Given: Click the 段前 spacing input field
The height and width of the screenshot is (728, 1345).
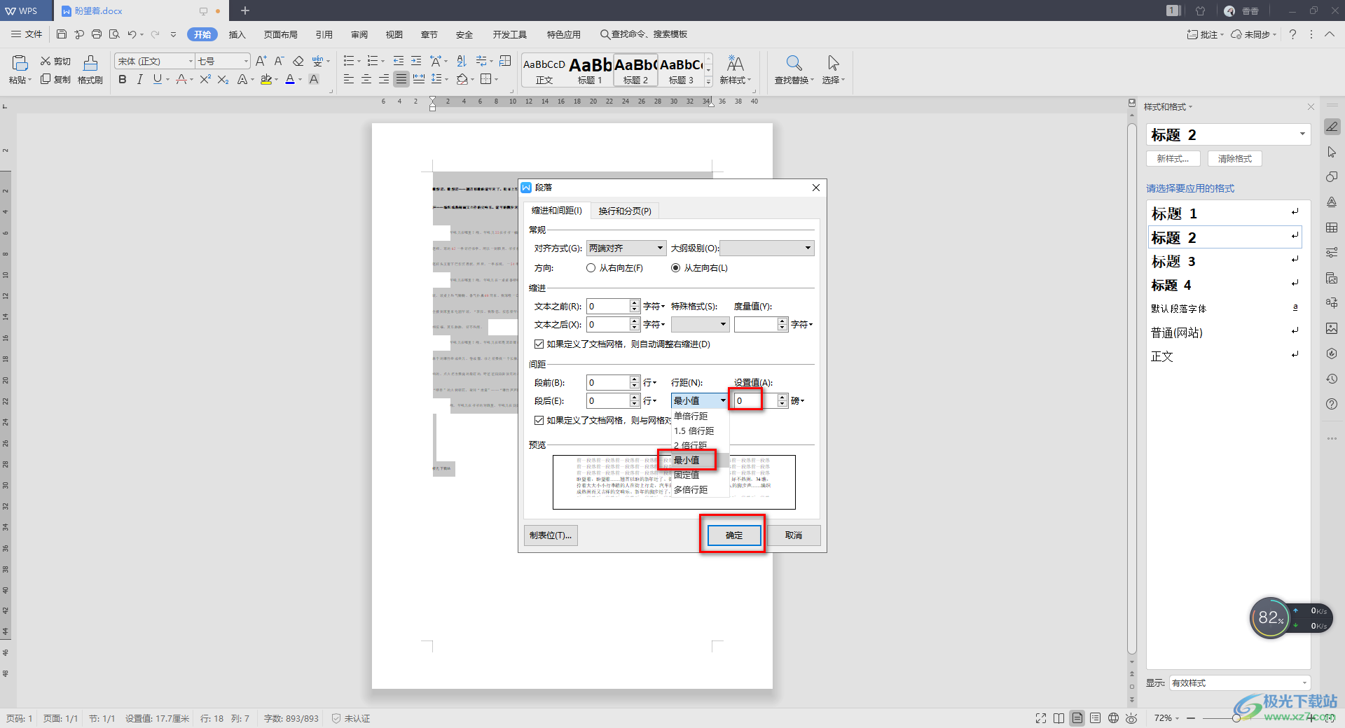Looking at the screenshot, I should [x=608, y=383].
